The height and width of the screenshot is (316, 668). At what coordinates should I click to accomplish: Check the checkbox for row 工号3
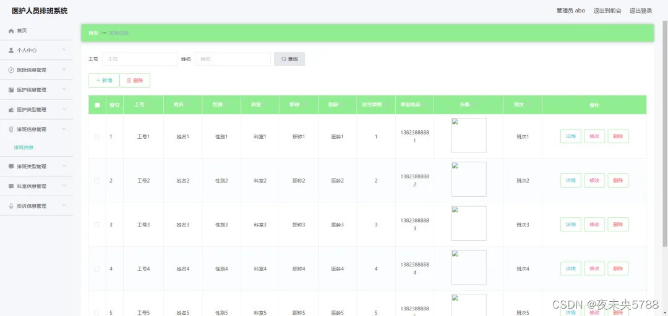click(96, 225)
